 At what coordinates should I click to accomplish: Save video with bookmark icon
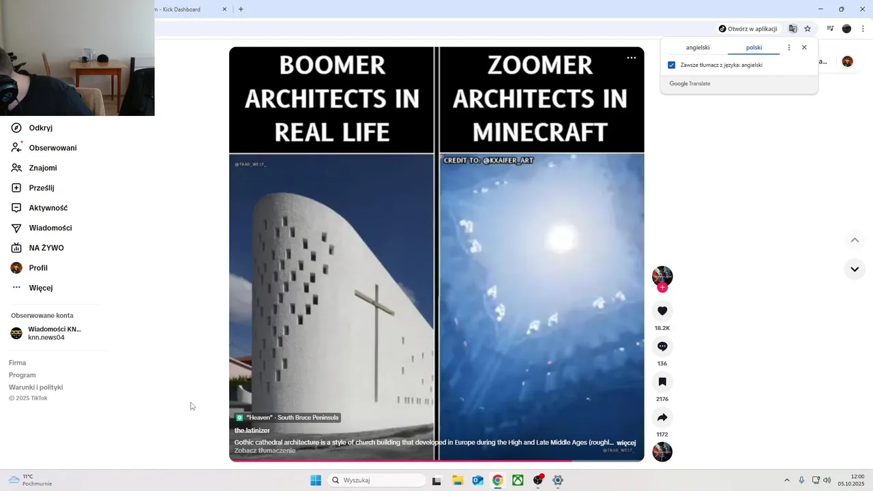coord(662,382)
